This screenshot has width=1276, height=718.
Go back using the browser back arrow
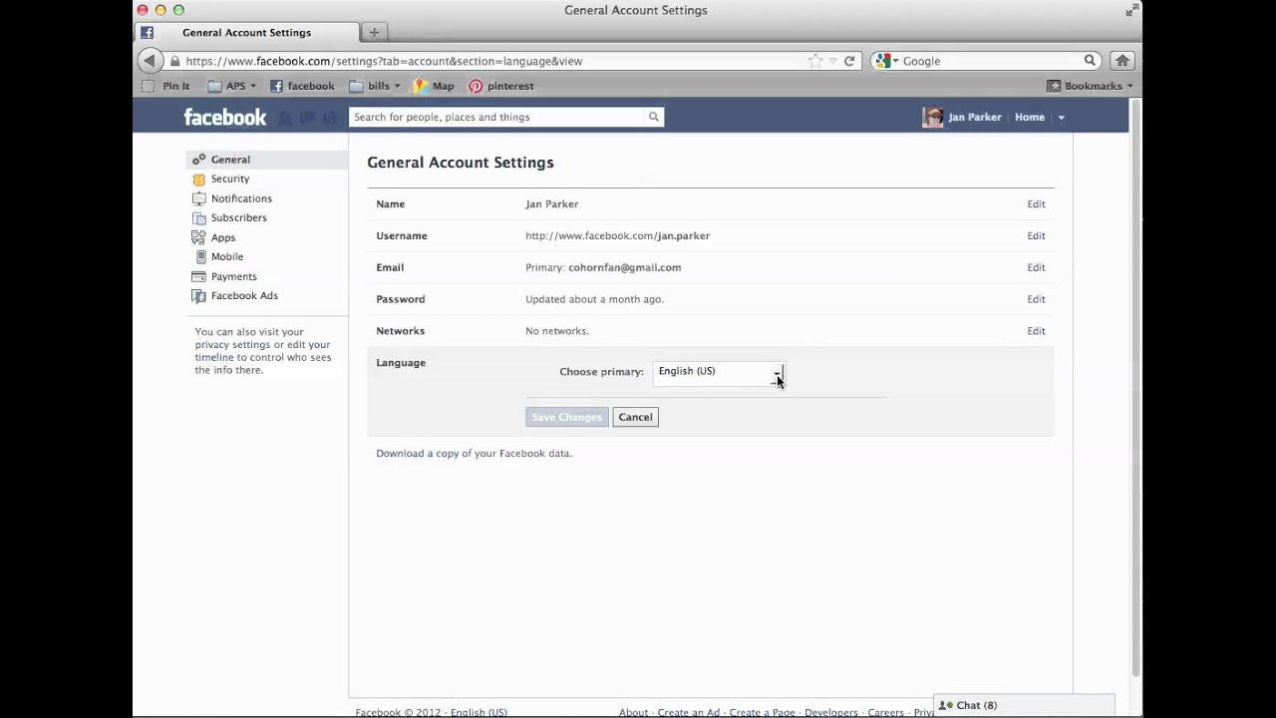coord(150,61)
